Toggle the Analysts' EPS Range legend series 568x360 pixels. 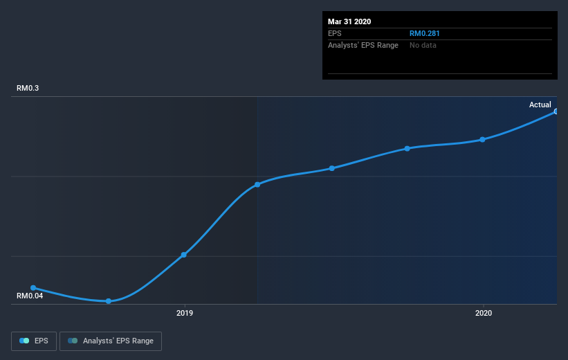point(111,341)
